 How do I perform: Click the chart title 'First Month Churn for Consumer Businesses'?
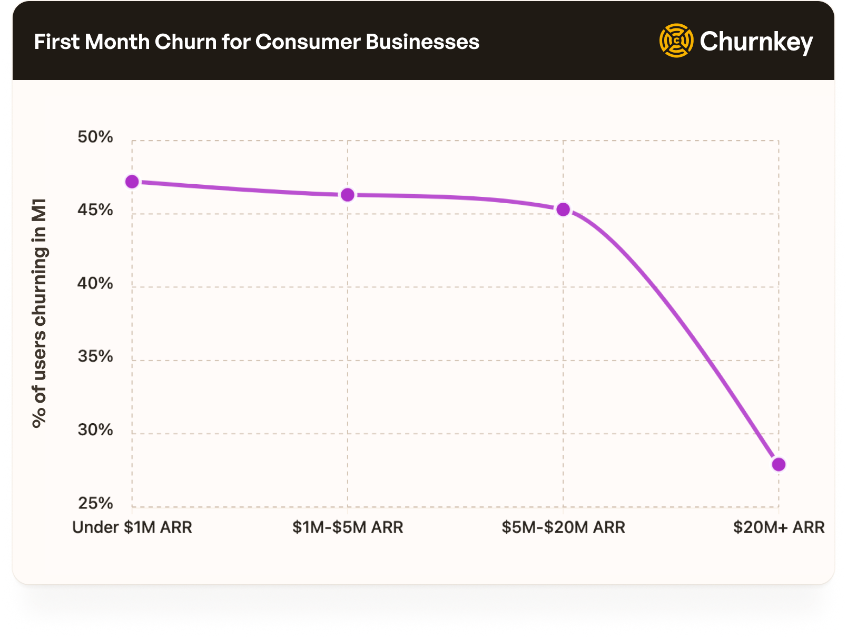(x=257, y=42)
